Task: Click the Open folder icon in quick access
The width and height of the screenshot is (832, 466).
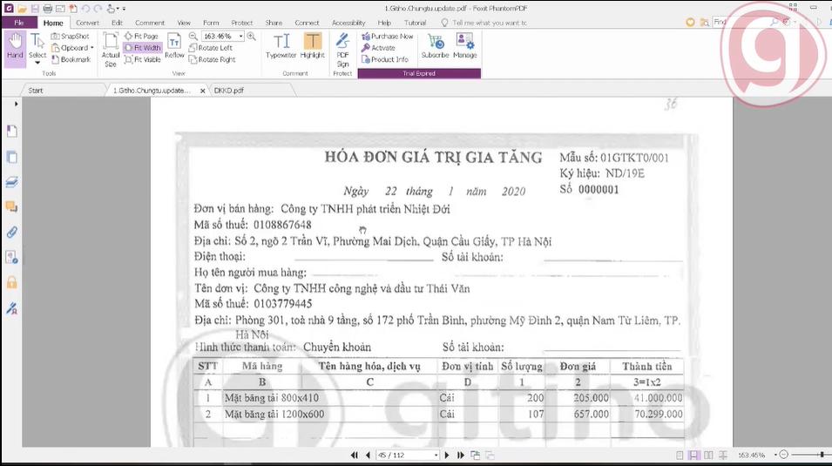Action: point(22,9)
